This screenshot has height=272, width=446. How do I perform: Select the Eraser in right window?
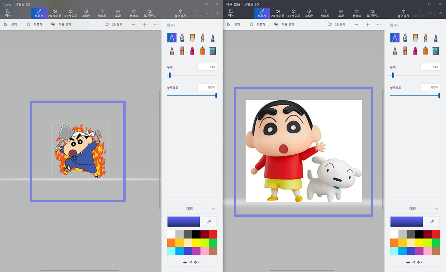pos(405,51)
